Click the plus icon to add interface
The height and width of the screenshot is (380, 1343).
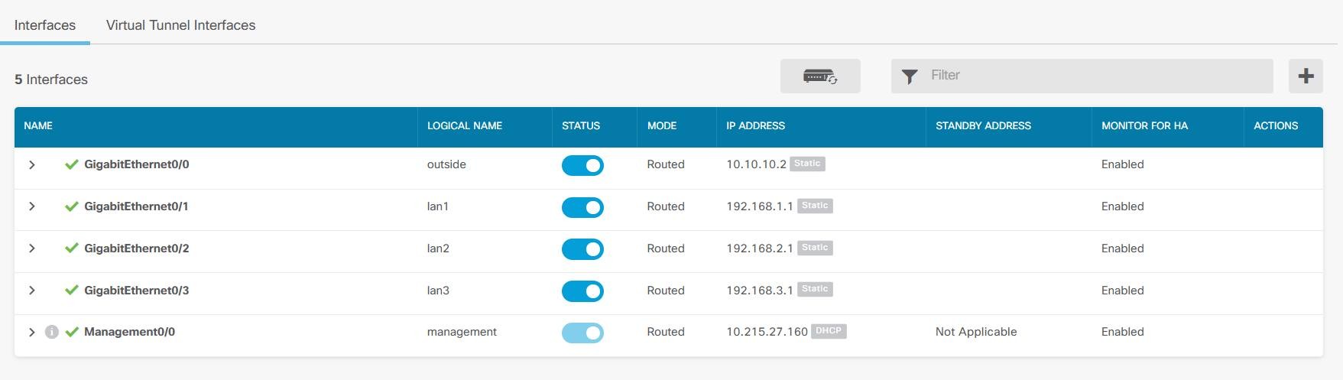coord(1306,76)
